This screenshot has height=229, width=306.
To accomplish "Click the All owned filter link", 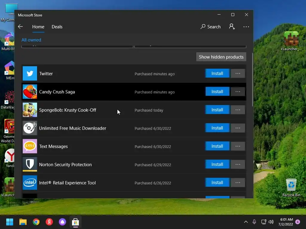I will click(31, 40).
